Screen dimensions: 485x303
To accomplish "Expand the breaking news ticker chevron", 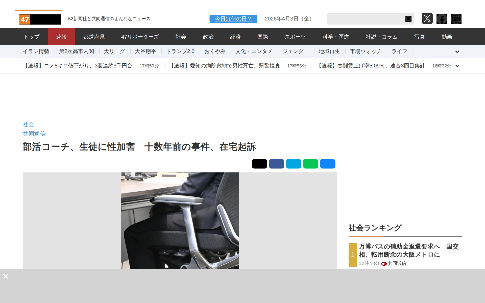I will point(457,66).
